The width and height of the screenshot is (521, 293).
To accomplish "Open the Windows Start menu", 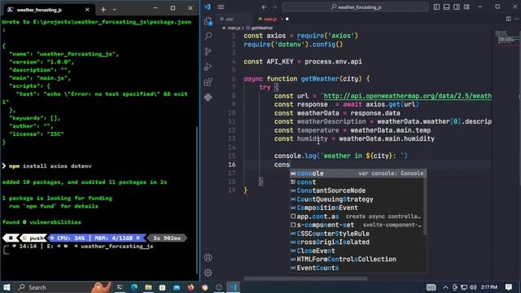I will pos(7,287).
